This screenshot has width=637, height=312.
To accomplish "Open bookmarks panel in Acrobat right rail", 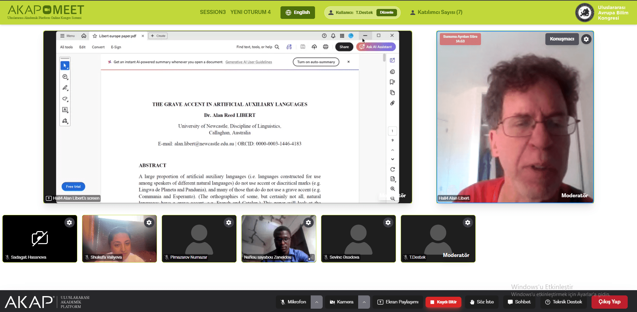I will tap(392, 82).
